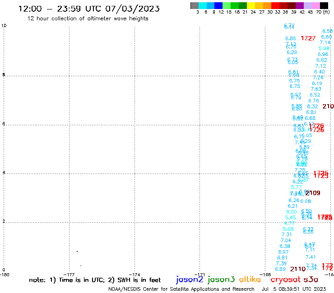The height and width of the screenshot is (293, 334).
Task: Click the 5.77 wave height value
Action: [296, 187]
